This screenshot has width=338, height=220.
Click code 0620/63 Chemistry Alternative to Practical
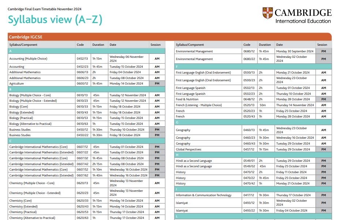(x=82, y=218)
